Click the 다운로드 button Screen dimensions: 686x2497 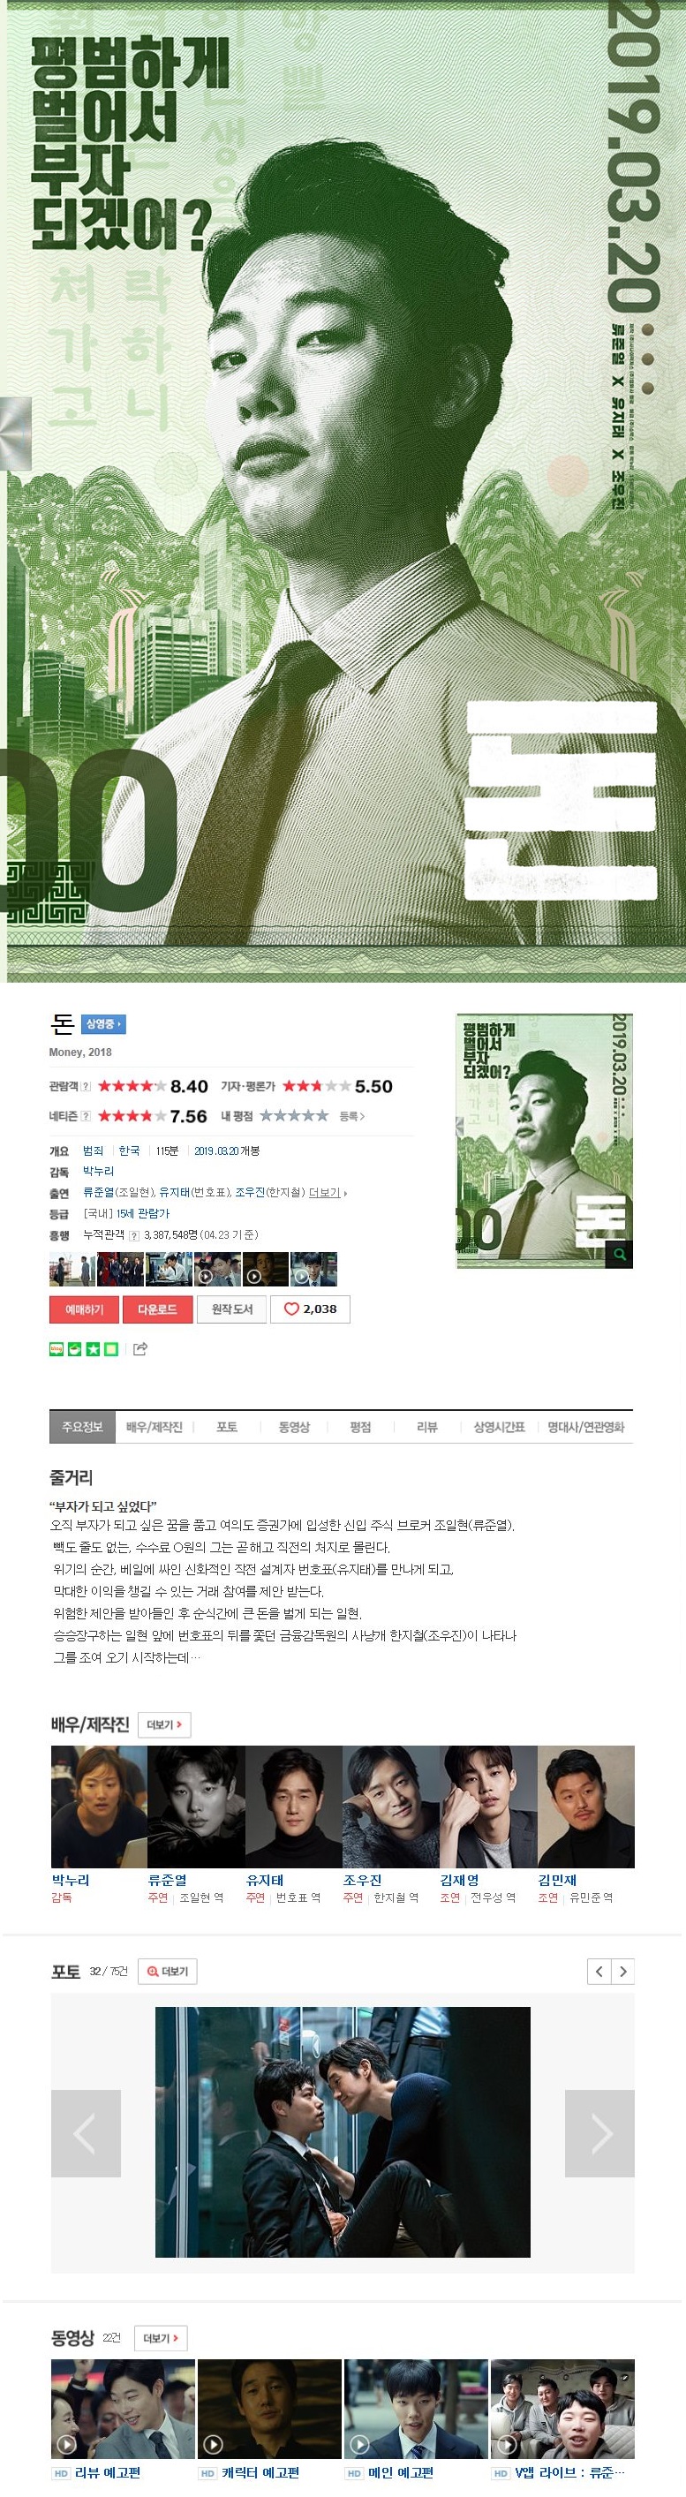pyautogui.click(x=157, y=1309)
